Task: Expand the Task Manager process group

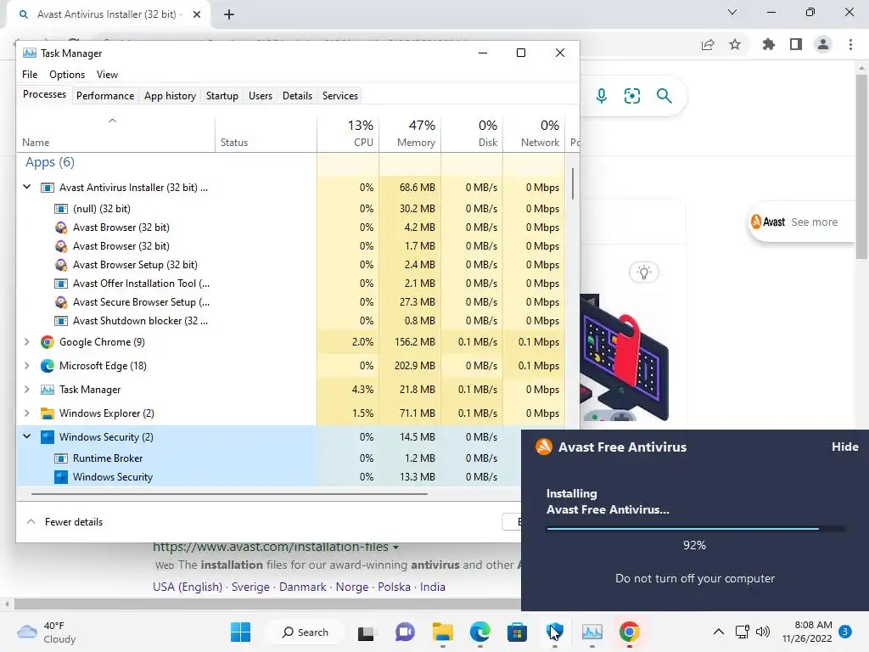Action: [x=26, y=390]
